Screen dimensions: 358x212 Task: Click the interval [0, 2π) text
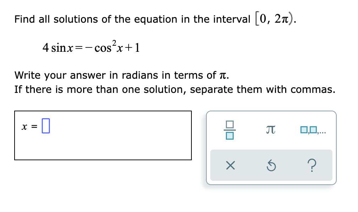[274, 19]
